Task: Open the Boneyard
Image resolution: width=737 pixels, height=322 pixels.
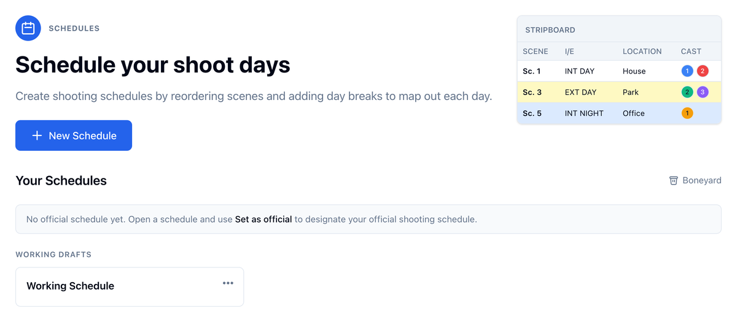Action: pyautogui.click(x=695, y=180)
